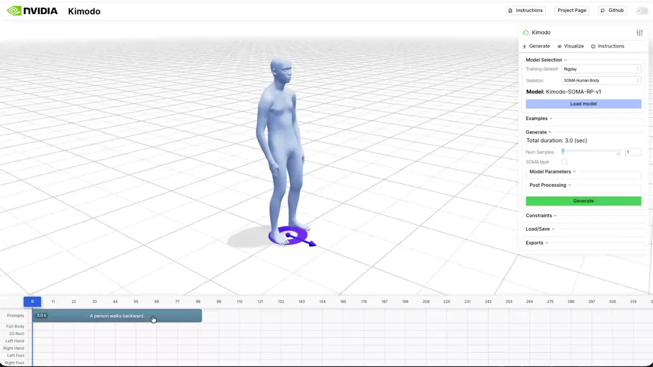Image resolution: width=653 pixels, height=367 pixels.
Task: Click the NVIDIA logo in header
Action: tap(32, 11)
